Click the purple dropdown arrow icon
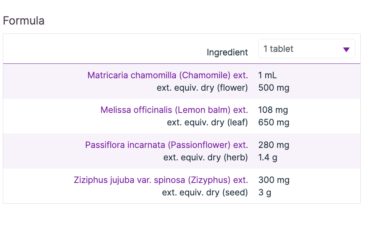Viewport: 365px width, 225px height. coord(346,49)
